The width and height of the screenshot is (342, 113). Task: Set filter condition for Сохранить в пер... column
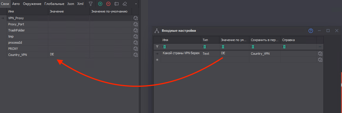(253, 47)
